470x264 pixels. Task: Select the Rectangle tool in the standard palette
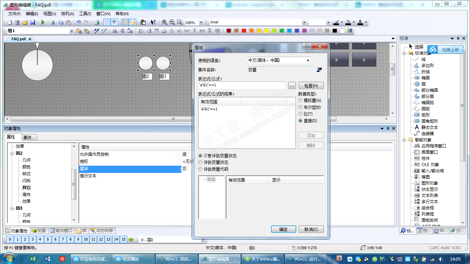click(422, 115)
